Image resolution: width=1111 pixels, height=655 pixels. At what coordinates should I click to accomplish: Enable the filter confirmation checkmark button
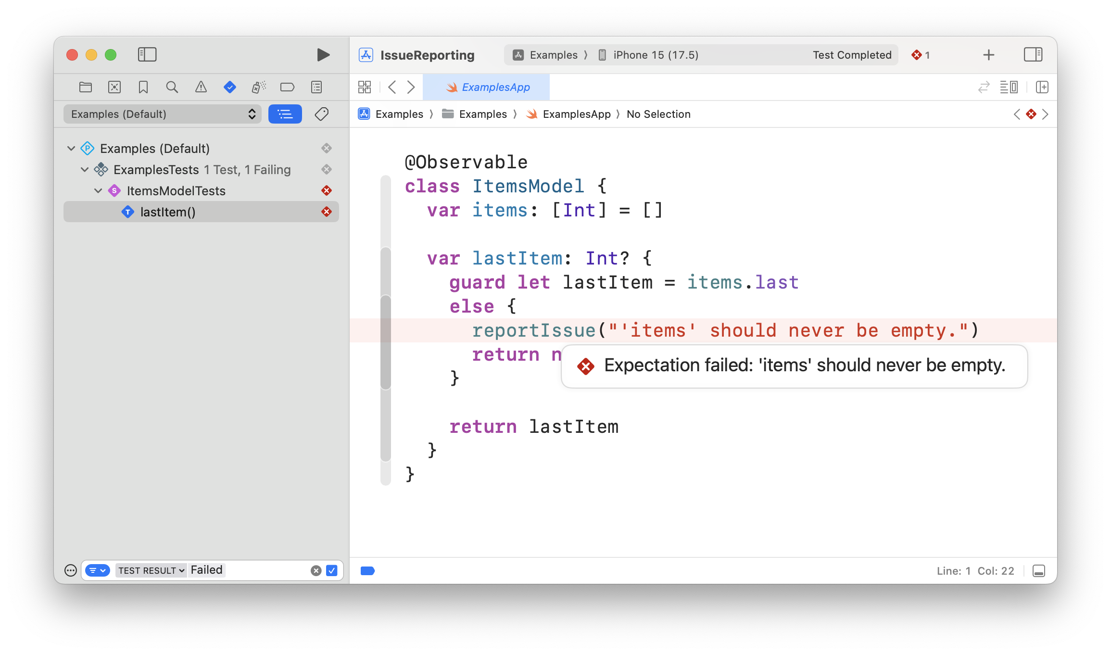331,570
